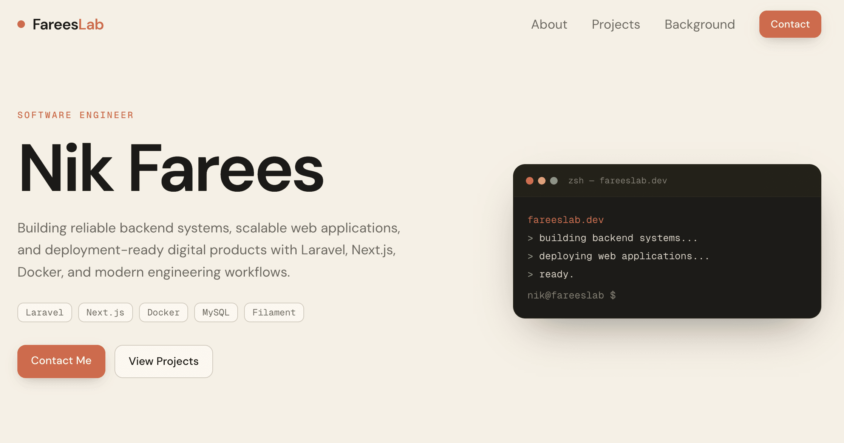
Task: Select the MySQL tag
Action: tap(216, 312)
